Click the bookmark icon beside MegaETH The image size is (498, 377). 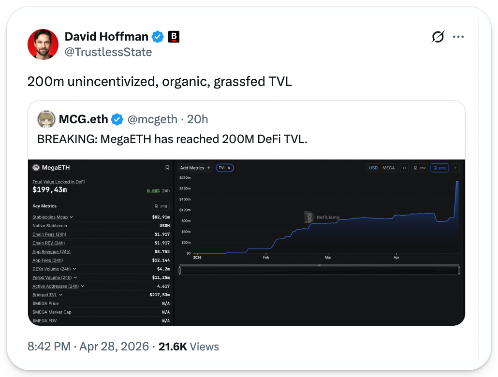coord(167,168)
